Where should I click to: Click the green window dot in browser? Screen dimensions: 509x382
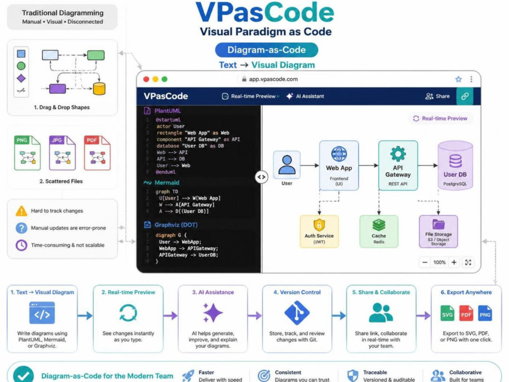point(165,79)
